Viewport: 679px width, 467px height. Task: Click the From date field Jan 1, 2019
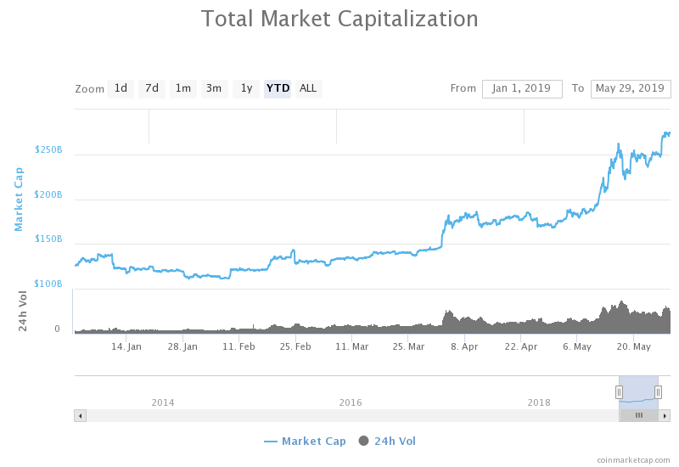522,88
